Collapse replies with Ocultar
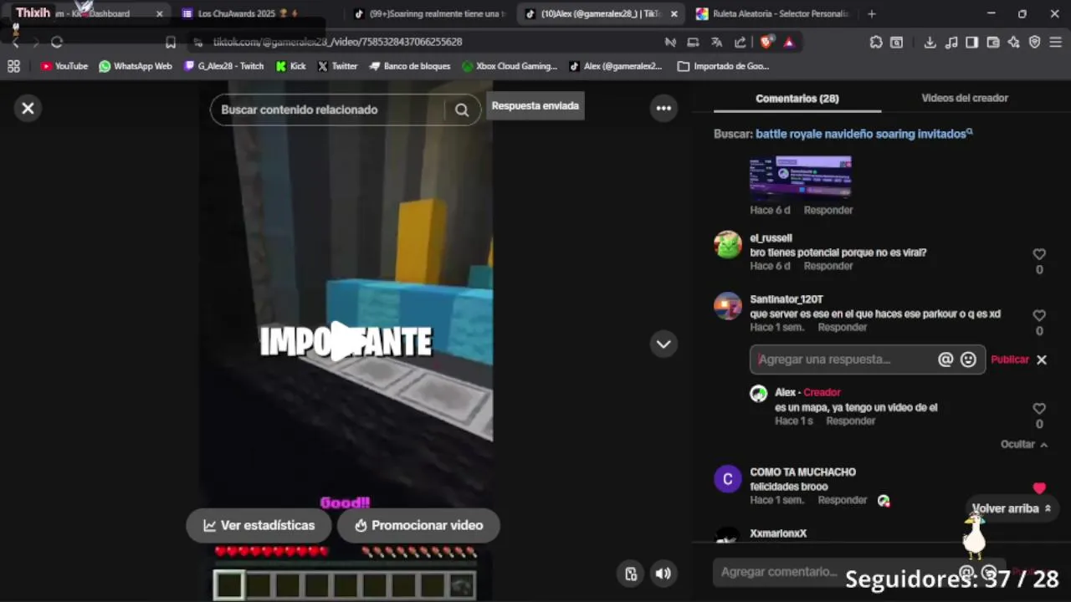This screenshot has height=602, width=1071. click(1024, 444)
